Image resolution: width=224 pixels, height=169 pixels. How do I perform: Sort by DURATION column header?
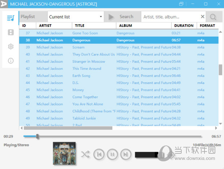click(184, 25)
